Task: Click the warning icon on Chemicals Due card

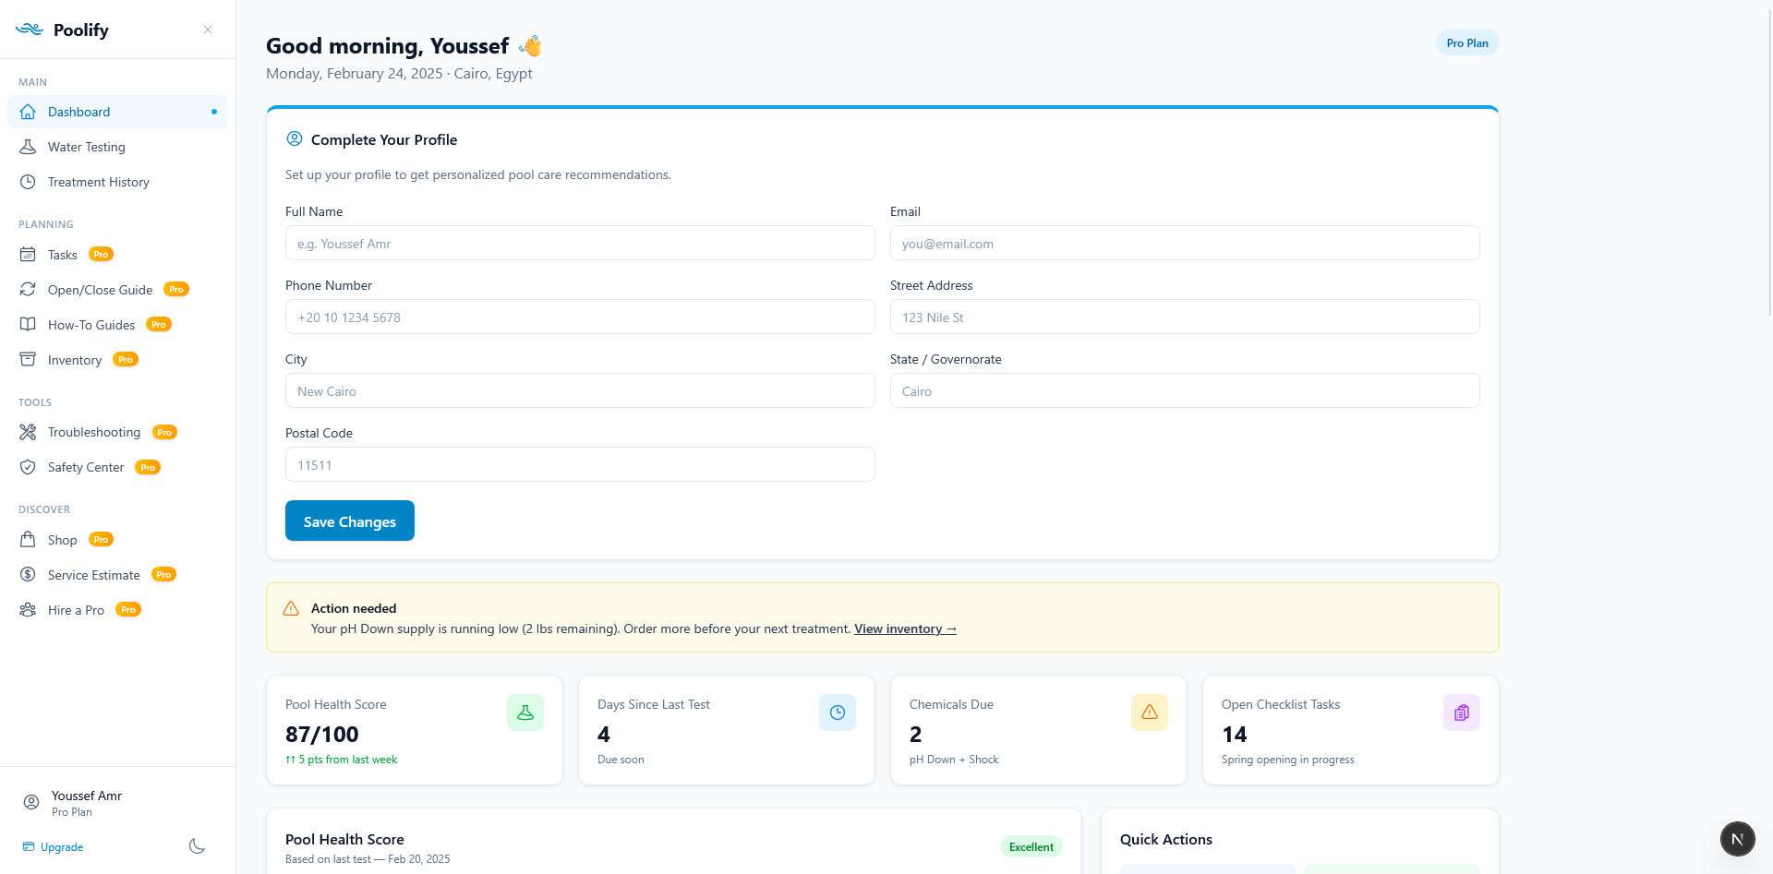Action: 1149,712
